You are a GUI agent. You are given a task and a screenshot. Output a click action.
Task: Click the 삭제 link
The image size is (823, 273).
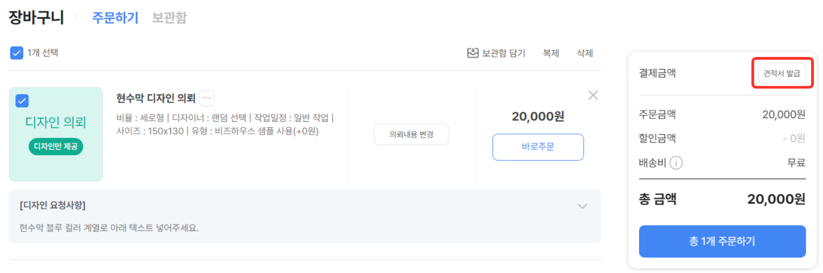tap(585, 53)
